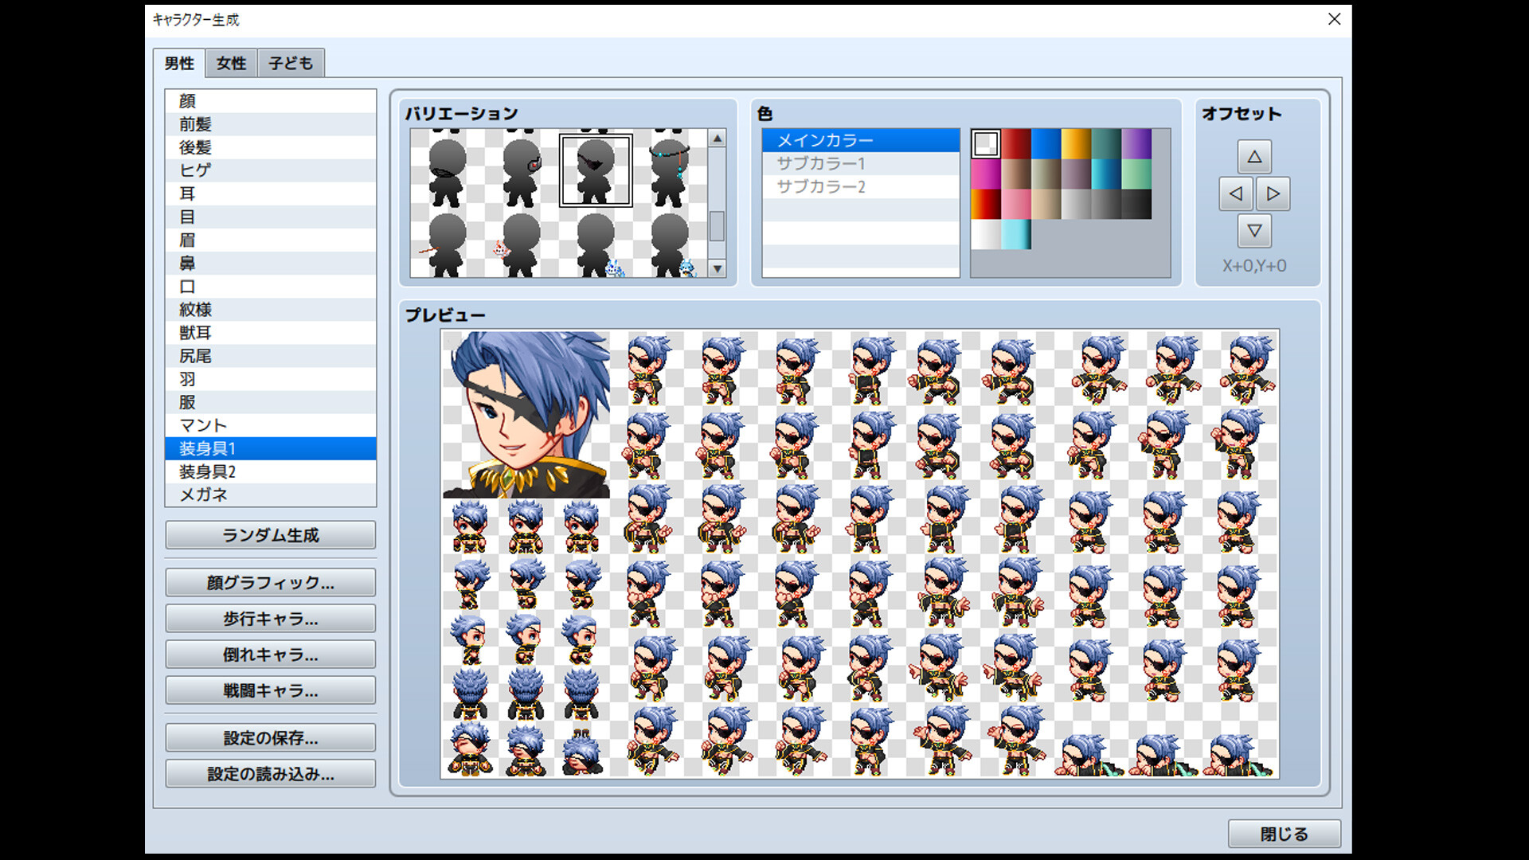
Task: Save settings via 設定の保存
Action: 270,737
